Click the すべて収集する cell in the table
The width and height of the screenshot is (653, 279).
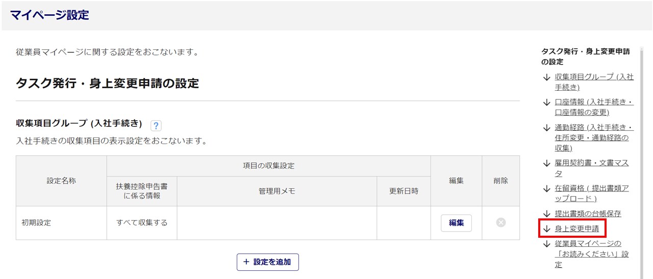tap(142, 222)
